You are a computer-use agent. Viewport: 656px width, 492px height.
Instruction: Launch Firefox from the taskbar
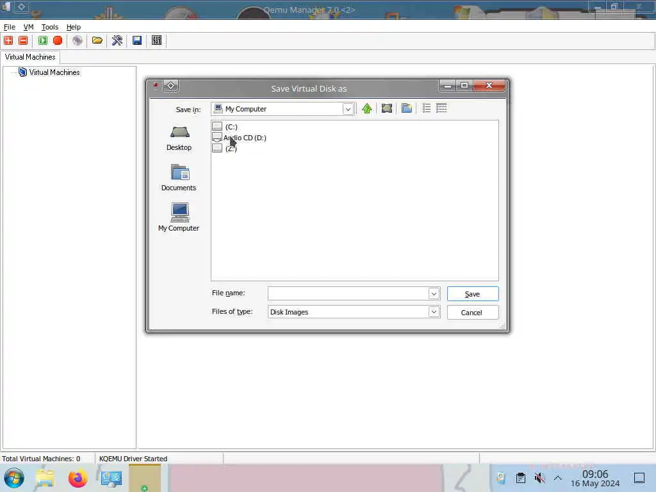[x=78, y=478]
